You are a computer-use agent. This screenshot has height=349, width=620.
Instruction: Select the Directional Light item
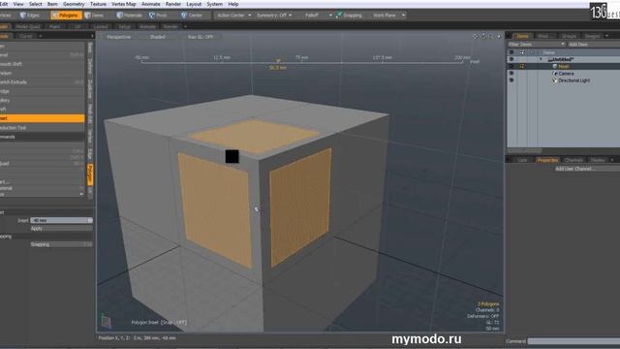click(573, 80)
